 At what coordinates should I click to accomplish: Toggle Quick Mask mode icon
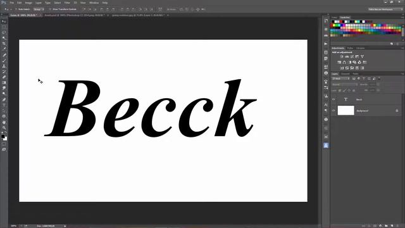pos(4,144)
